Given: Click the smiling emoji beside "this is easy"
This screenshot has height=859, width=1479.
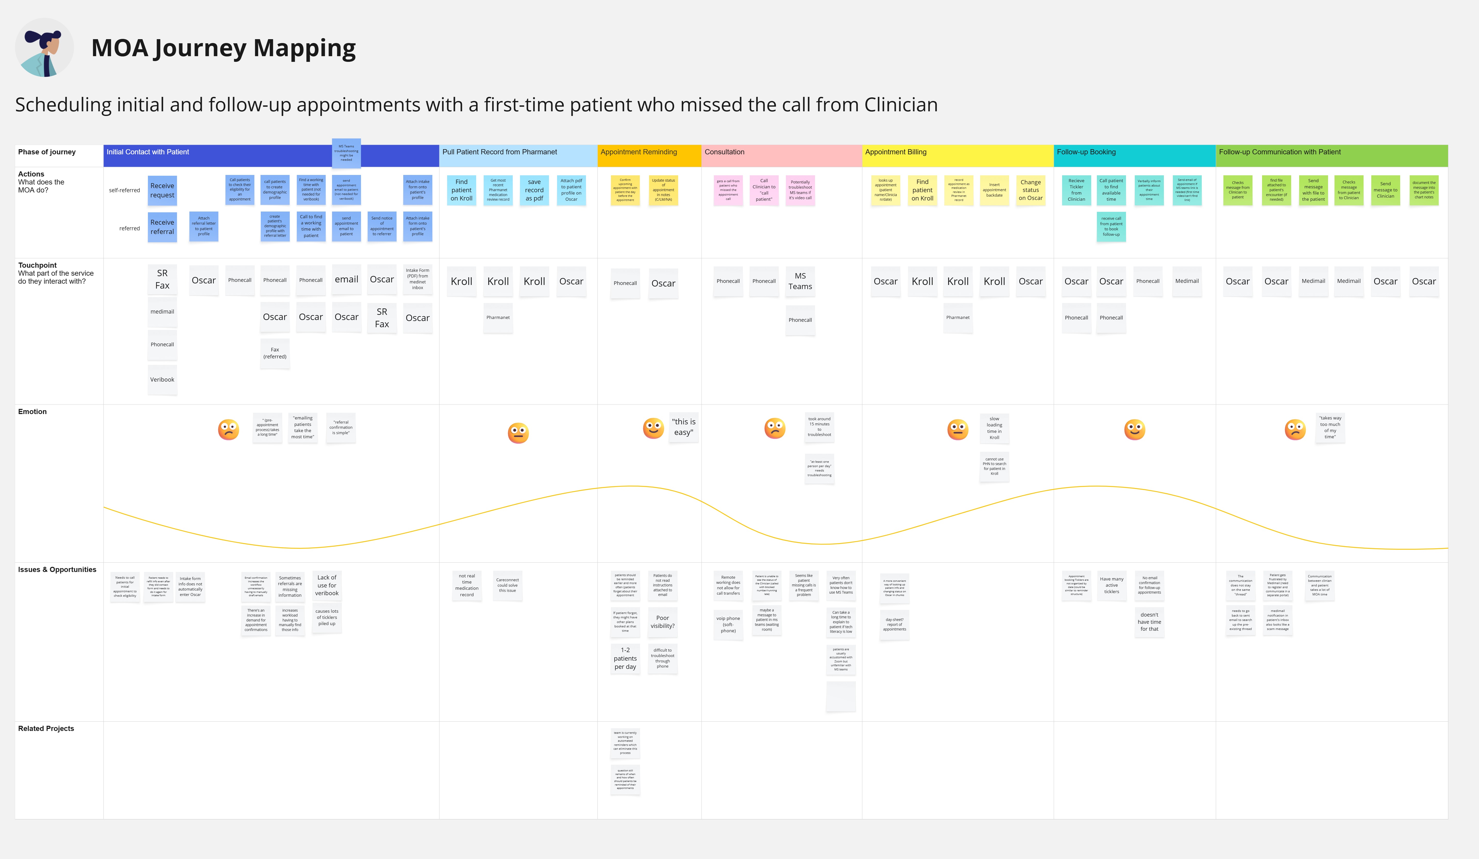Looking at the screenshot, I should tap(653, 428).
